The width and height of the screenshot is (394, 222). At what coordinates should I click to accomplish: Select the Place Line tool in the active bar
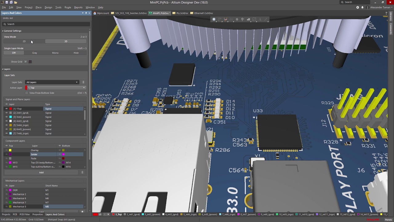(x=266, y=19)
